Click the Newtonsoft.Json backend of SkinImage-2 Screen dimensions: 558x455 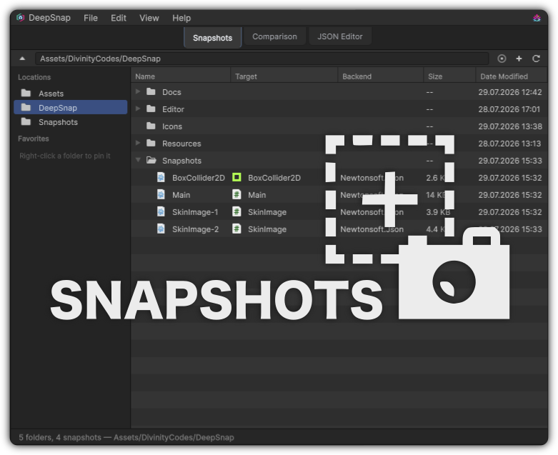[372, 229]
